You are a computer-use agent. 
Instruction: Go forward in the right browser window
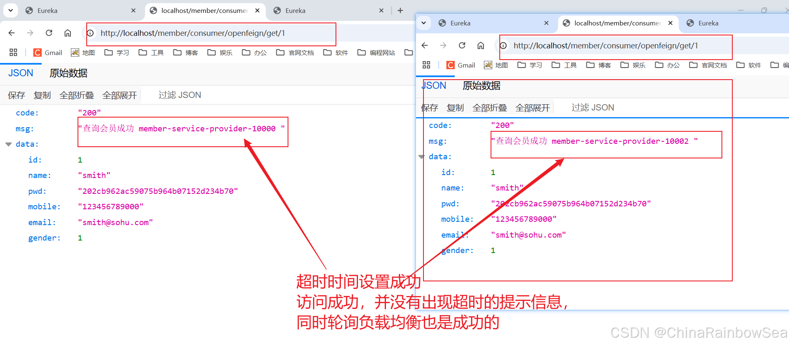[443, 45]
